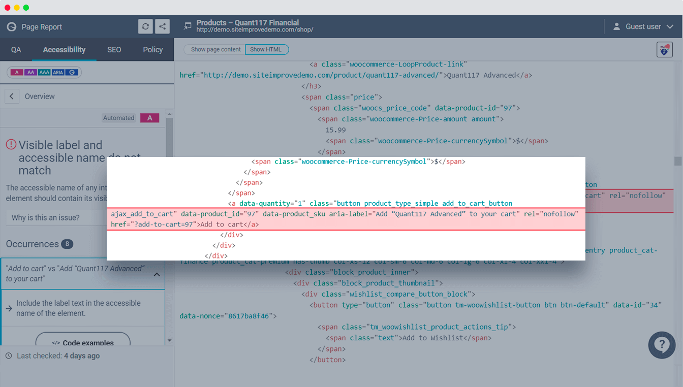Click the block_product_thumbnail div line

[368, 283]
